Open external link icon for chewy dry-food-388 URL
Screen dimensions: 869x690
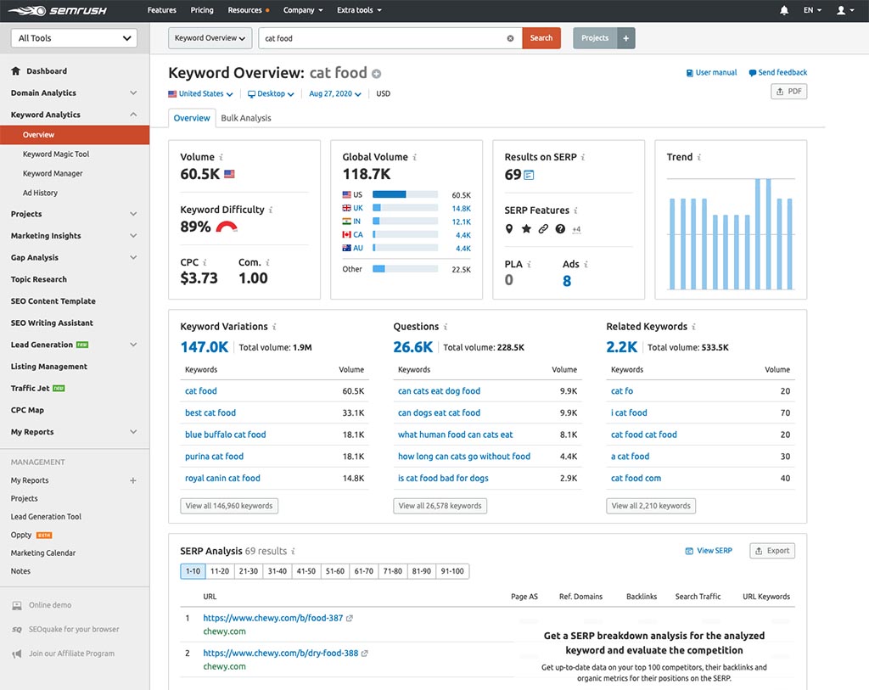tap(365, 654)
